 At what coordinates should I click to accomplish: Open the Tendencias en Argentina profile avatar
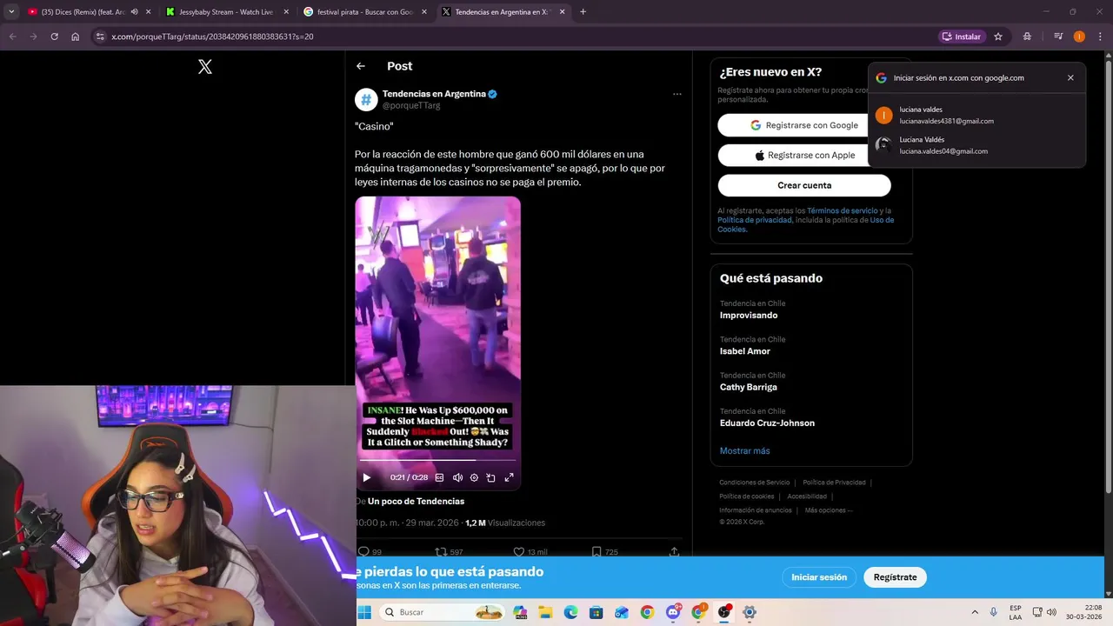366,100
